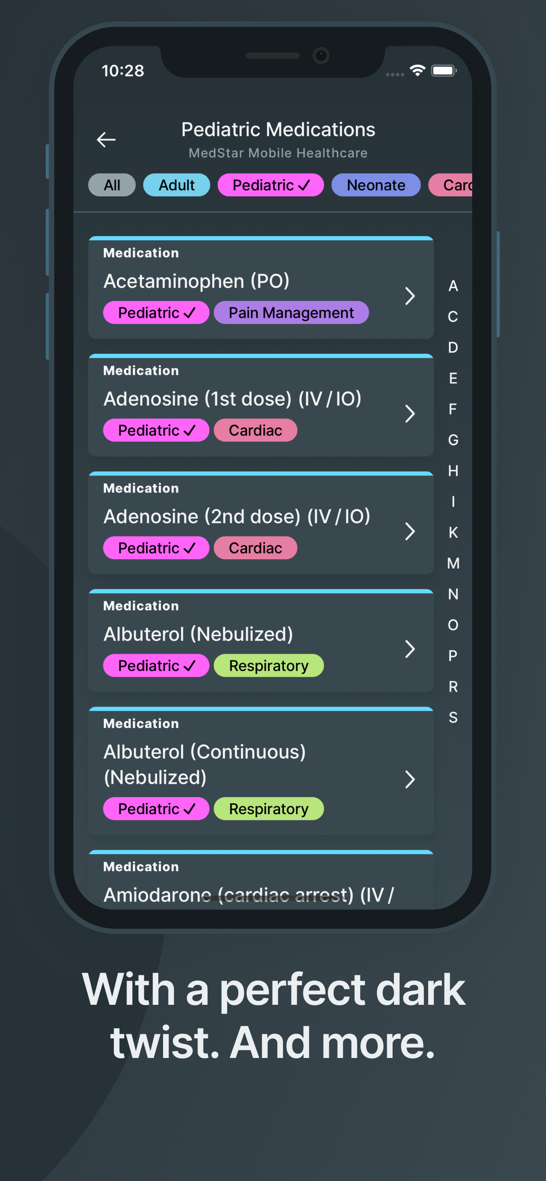Jump to letter H in index
Viewport: 546px width, 1181px height.
pos(453,471)
